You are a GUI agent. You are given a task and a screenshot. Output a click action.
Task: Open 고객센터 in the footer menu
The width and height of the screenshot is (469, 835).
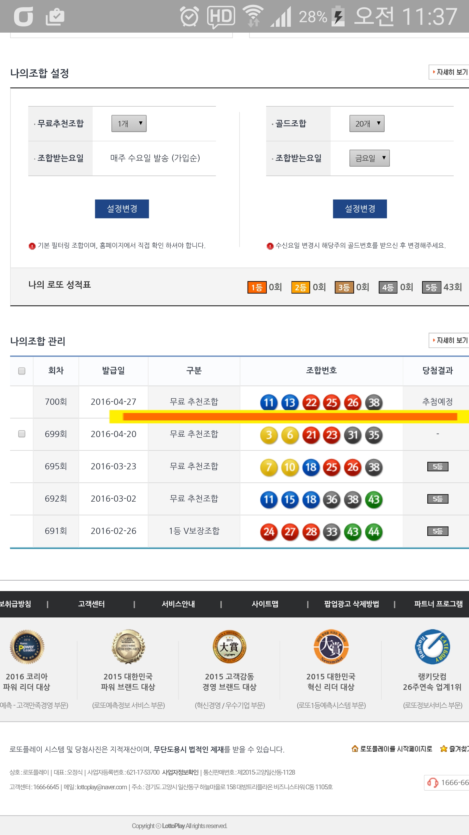(91, 604)
